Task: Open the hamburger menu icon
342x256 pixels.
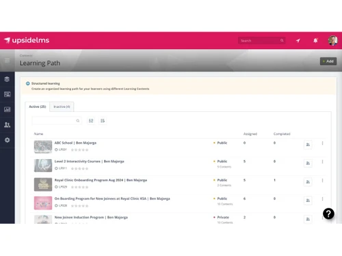Action: coord(8,60)
